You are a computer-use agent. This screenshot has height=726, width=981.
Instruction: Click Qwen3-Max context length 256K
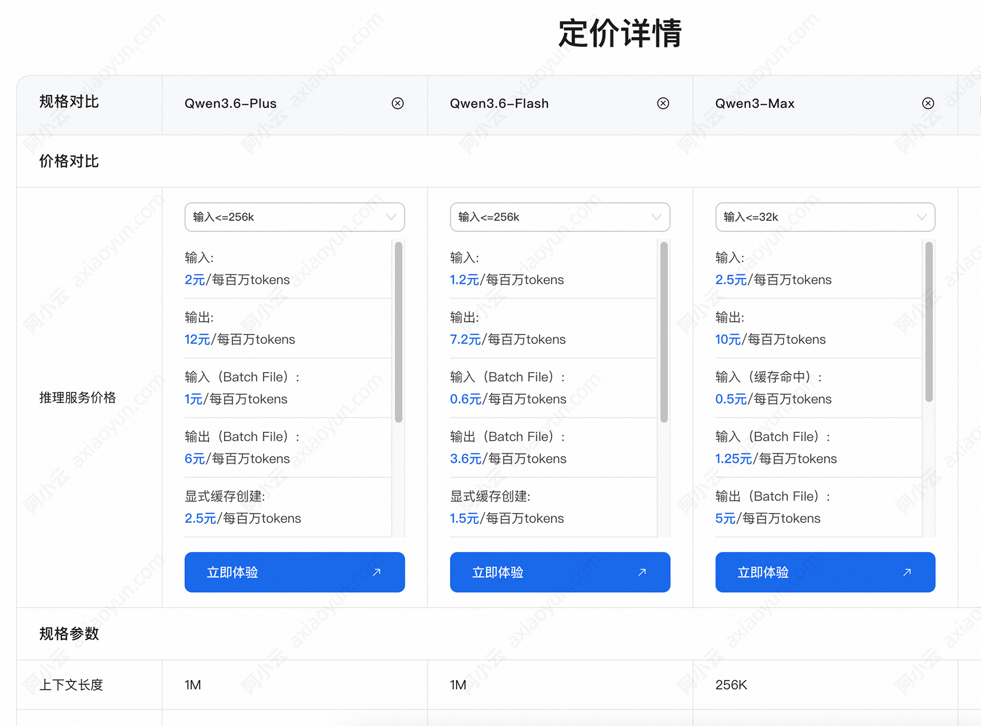(x=731, y=685)
